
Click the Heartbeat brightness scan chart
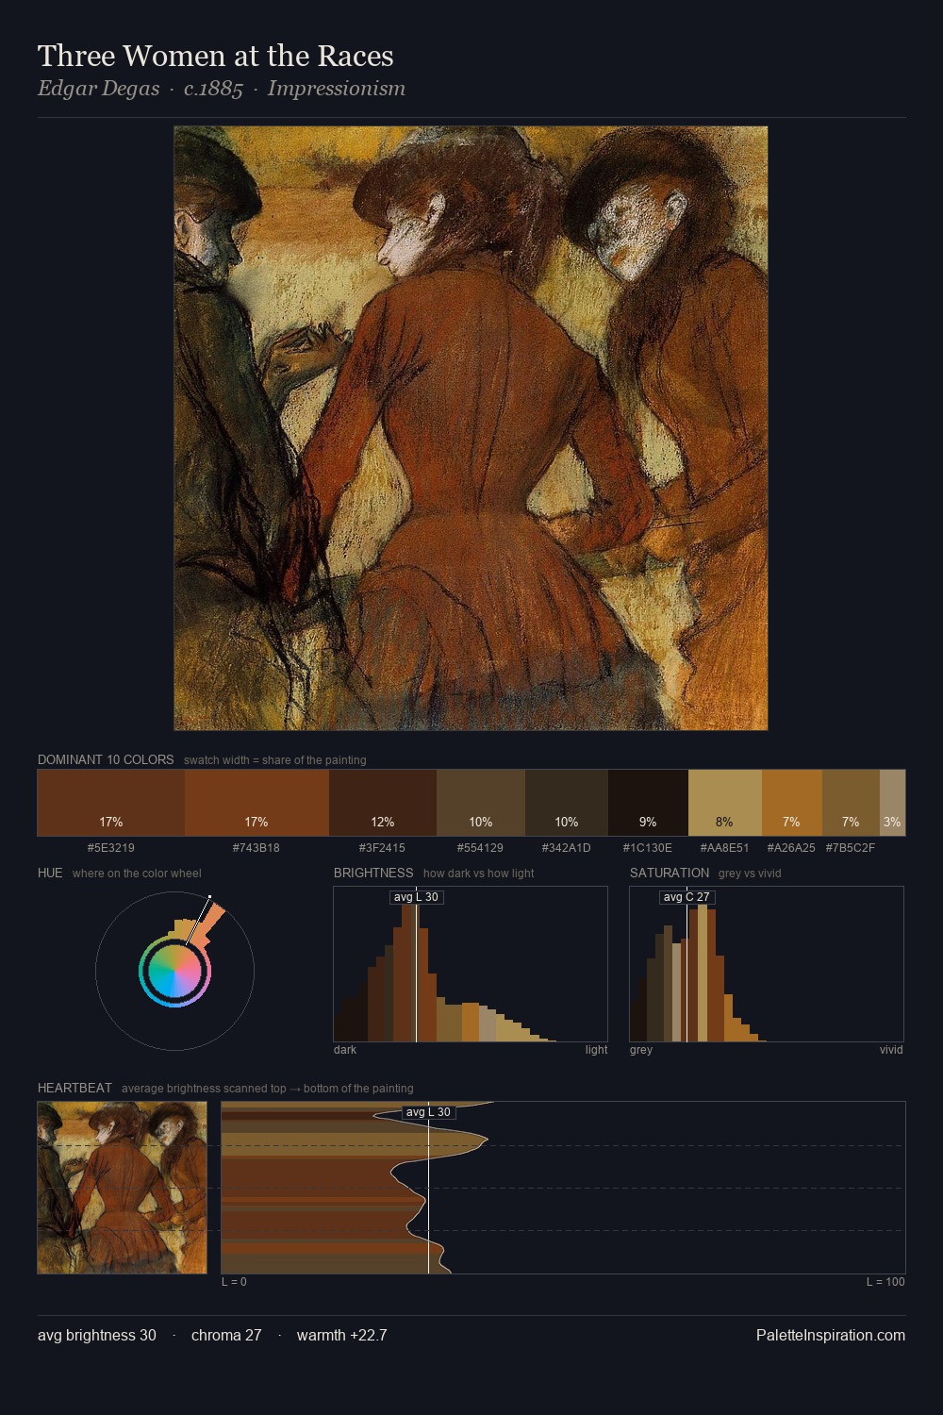pyautogui.click(x=563, y=1188)
